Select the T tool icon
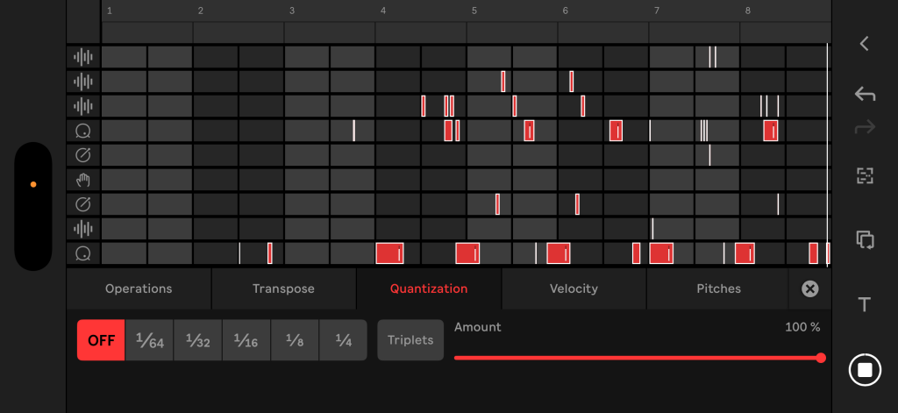Viewport: 898px width, 413px height. pyautogui.click(x=865, y=305)
